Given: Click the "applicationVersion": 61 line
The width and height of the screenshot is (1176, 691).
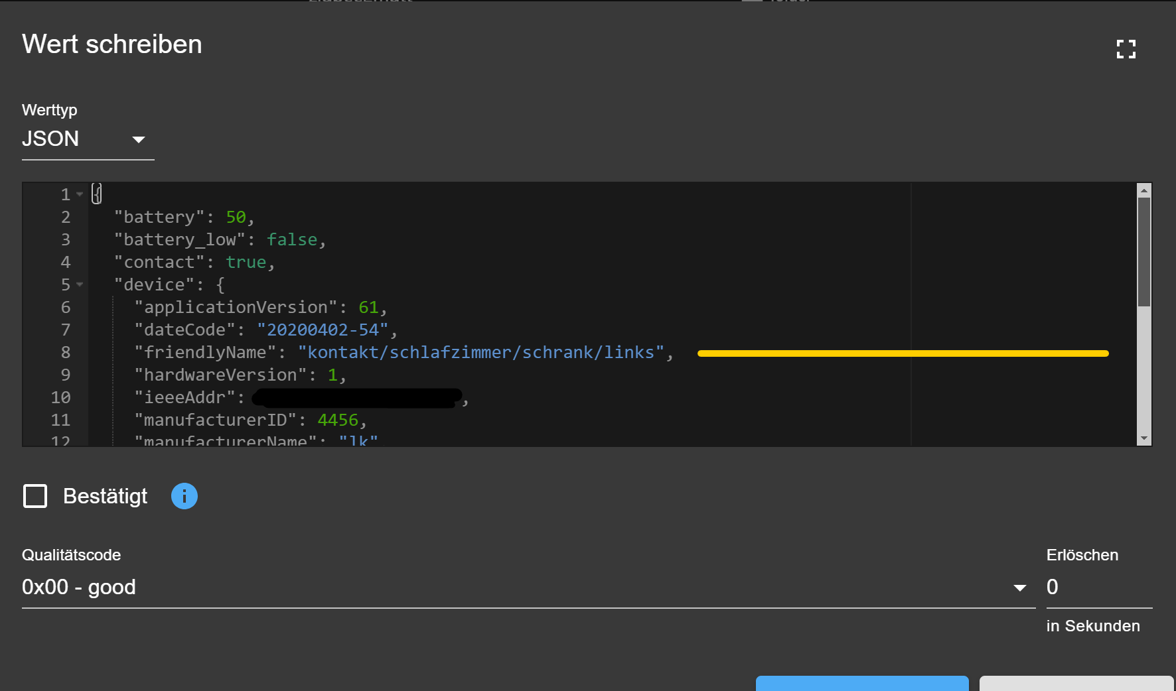Looking at the screenshot, I should (260, 307).
